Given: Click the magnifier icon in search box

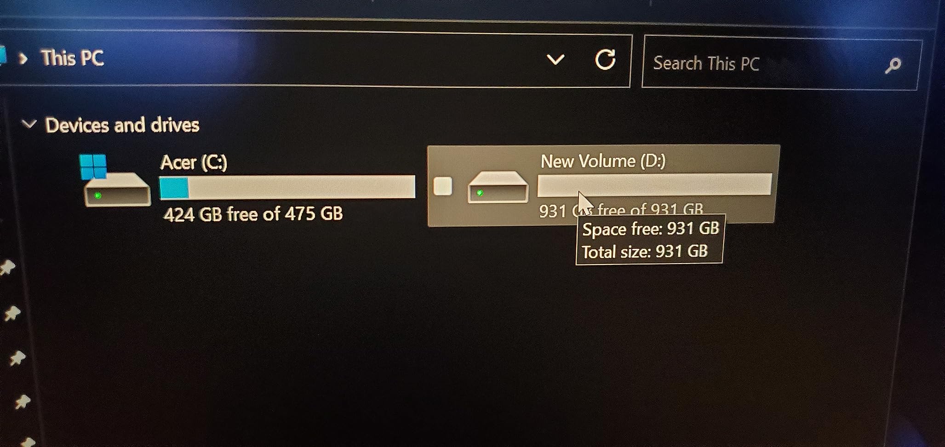Looking at the screenshot, I should [x=893, y=65].
